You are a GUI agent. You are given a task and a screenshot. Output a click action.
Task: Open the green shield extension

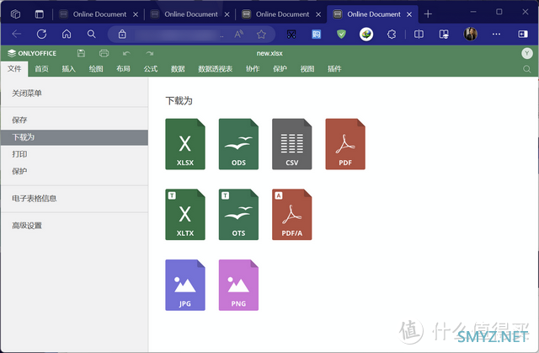coord(341,34)
